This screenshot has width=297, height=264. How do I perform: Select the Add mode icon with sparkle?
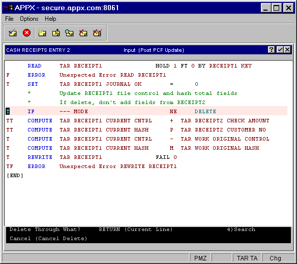[42, 33]
